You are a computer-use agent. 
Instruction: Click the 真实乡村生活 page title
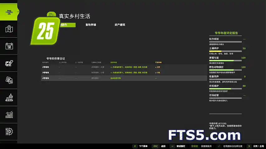click(74, 16)
